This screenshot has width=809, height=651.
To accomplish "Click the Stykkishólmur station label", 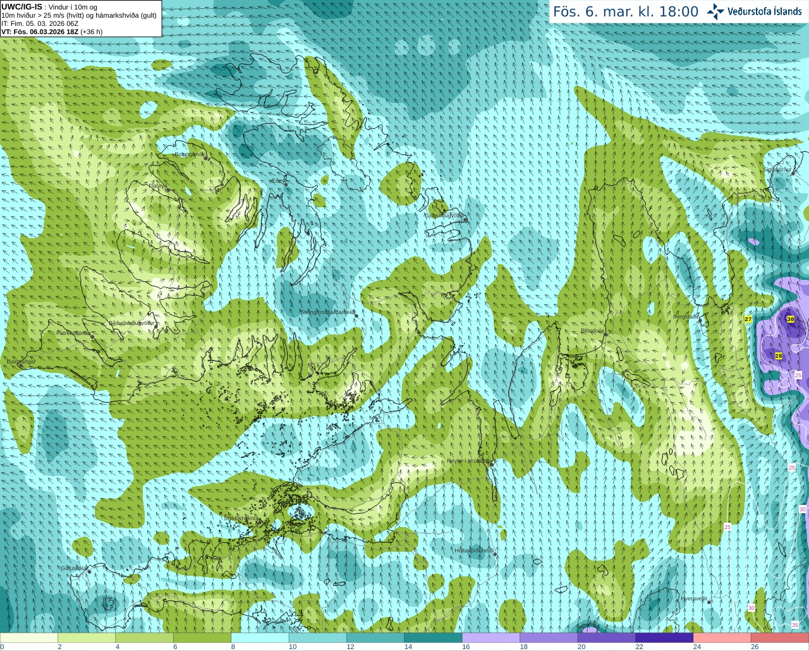I will pos(242,518).
